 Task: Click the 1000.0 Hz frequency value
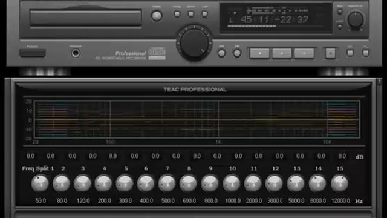[x=233, y=200]
